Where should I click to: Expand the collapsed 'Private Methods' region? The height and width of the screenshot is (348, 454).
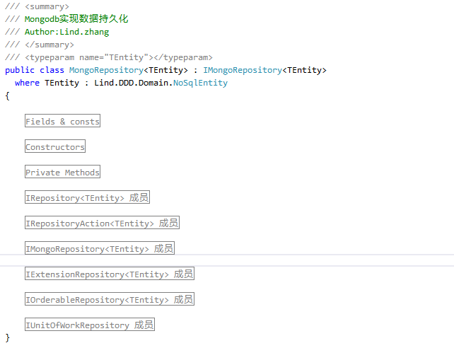tap(62, 172)
